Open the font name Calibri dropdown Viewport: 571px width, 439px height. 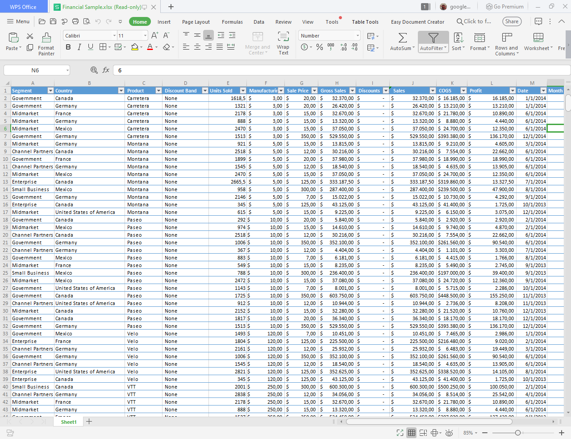pos(114,36)
